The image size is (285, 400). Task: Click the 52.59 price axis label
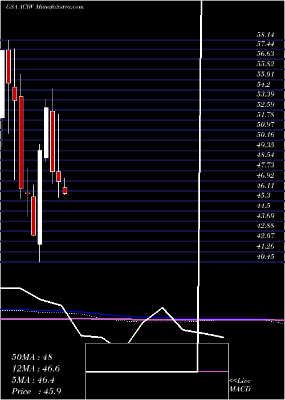coord(266,105)
